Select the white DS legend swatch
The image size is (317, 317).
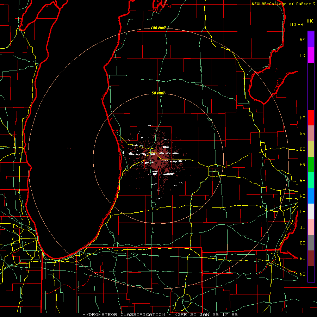point(311,211)
